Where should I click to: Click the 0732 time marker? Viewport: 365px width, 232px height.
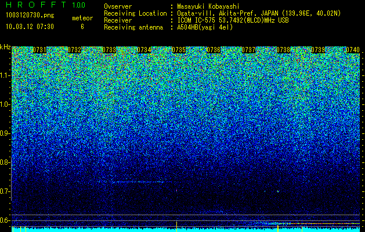click(74, 50)
